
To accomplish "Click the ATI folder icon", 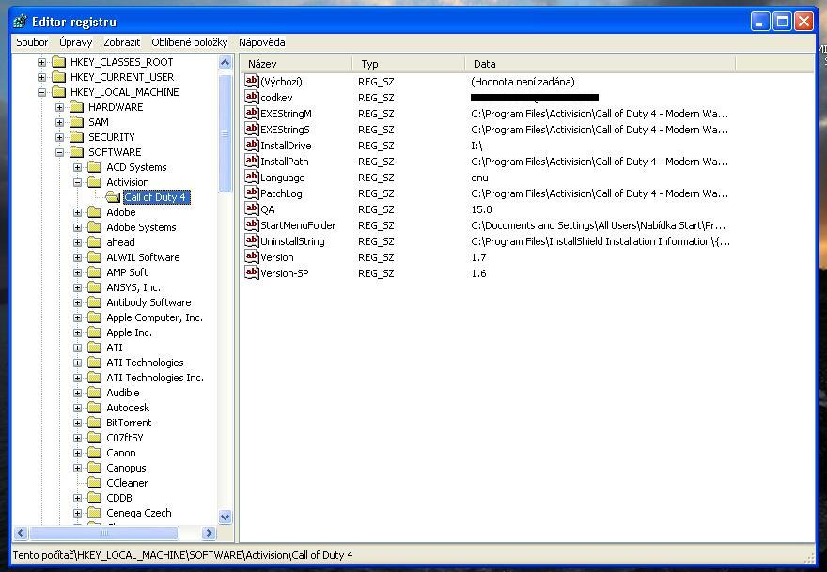I will pos(94,348).
